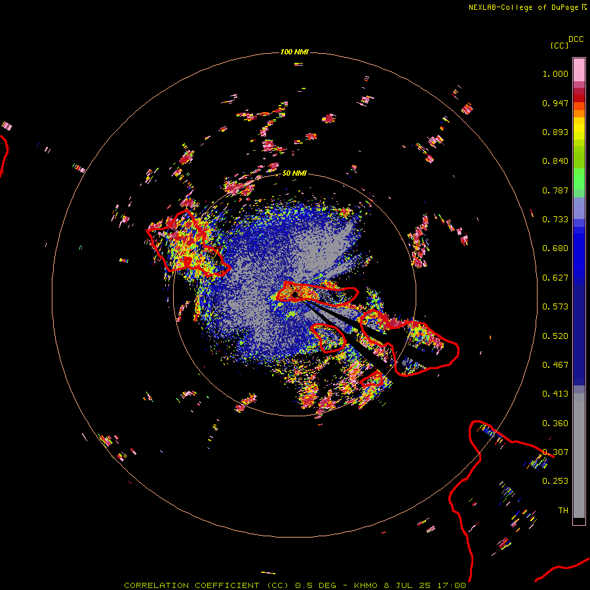This screenshot has height=590, width=590.
Task: Click the product title caption at bottom
Action: point(294,585)
